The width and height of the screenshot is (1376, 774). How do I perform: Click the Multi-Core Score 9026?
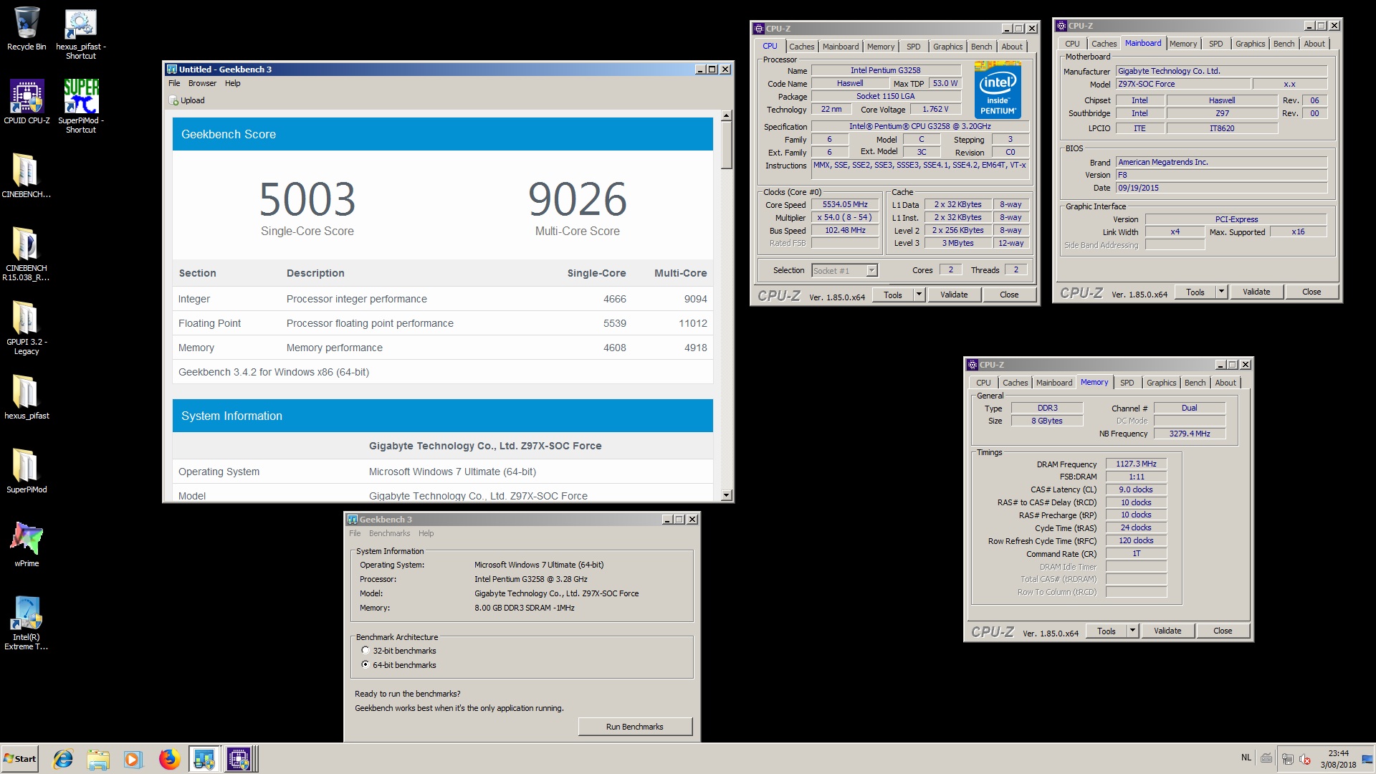point(577,199)
